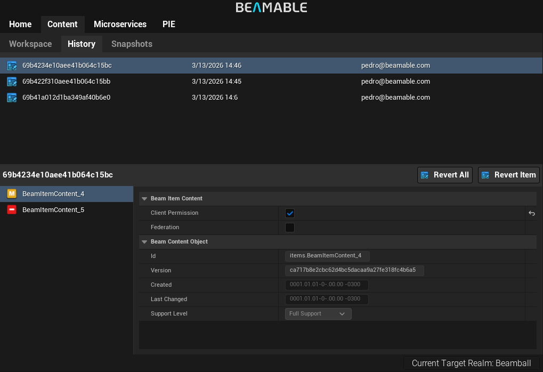Click the modified 'M' icon for BeamItemContent_4

[12, 194]
